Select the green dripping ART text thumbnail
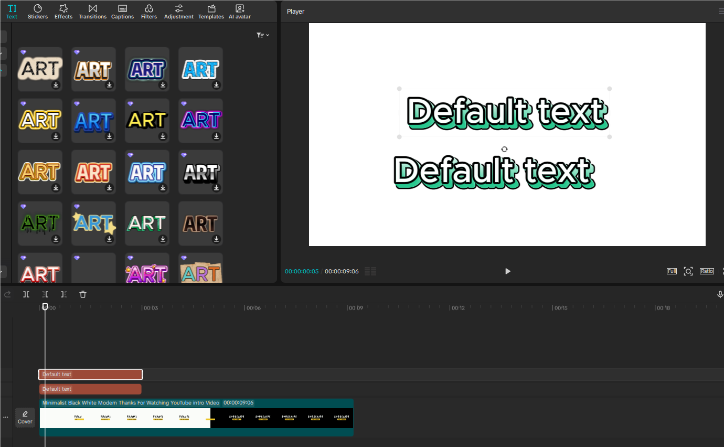The height and width of the screenshot is (447, 724). [40, 223]
